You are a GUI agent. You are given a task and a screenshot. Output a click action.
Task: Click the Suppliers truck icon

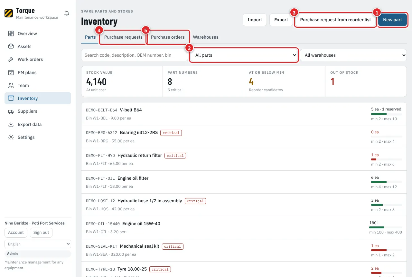pos(11,111)
